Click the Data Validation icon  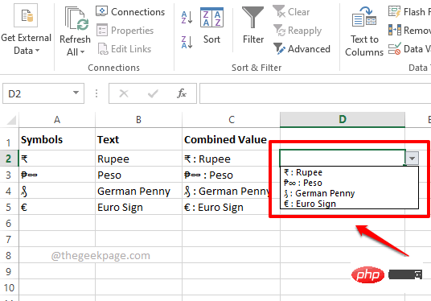[x=395, y=49]
